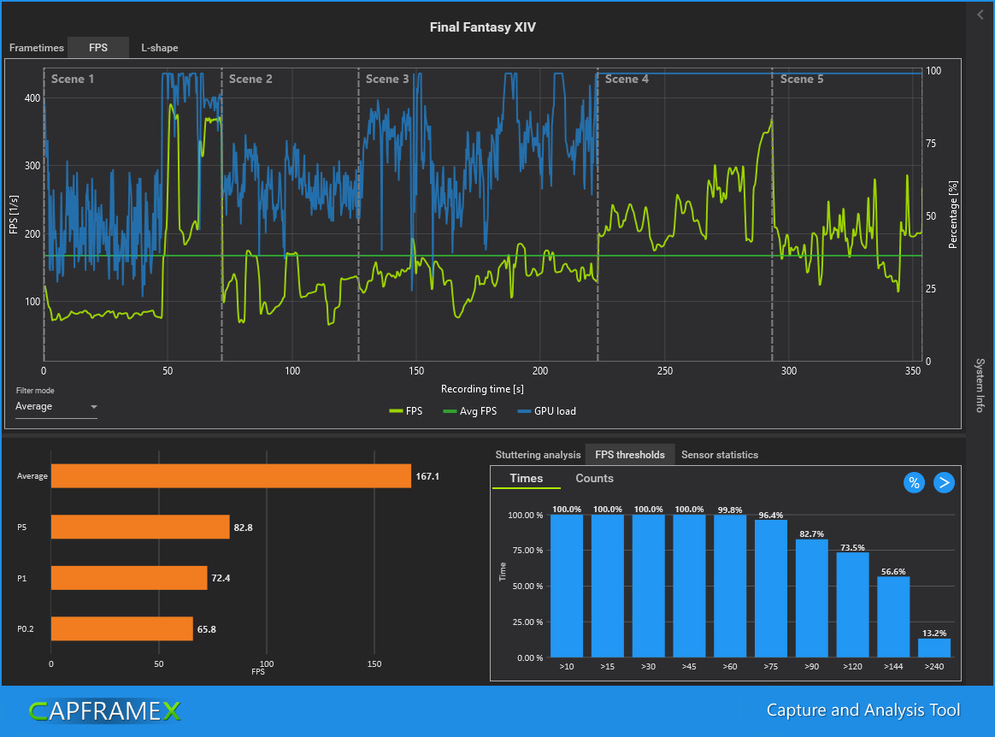Click the >75 threshold bar showing 96.4%
The width and height of the screenshot is (995, 737).
tap(771, 588)
